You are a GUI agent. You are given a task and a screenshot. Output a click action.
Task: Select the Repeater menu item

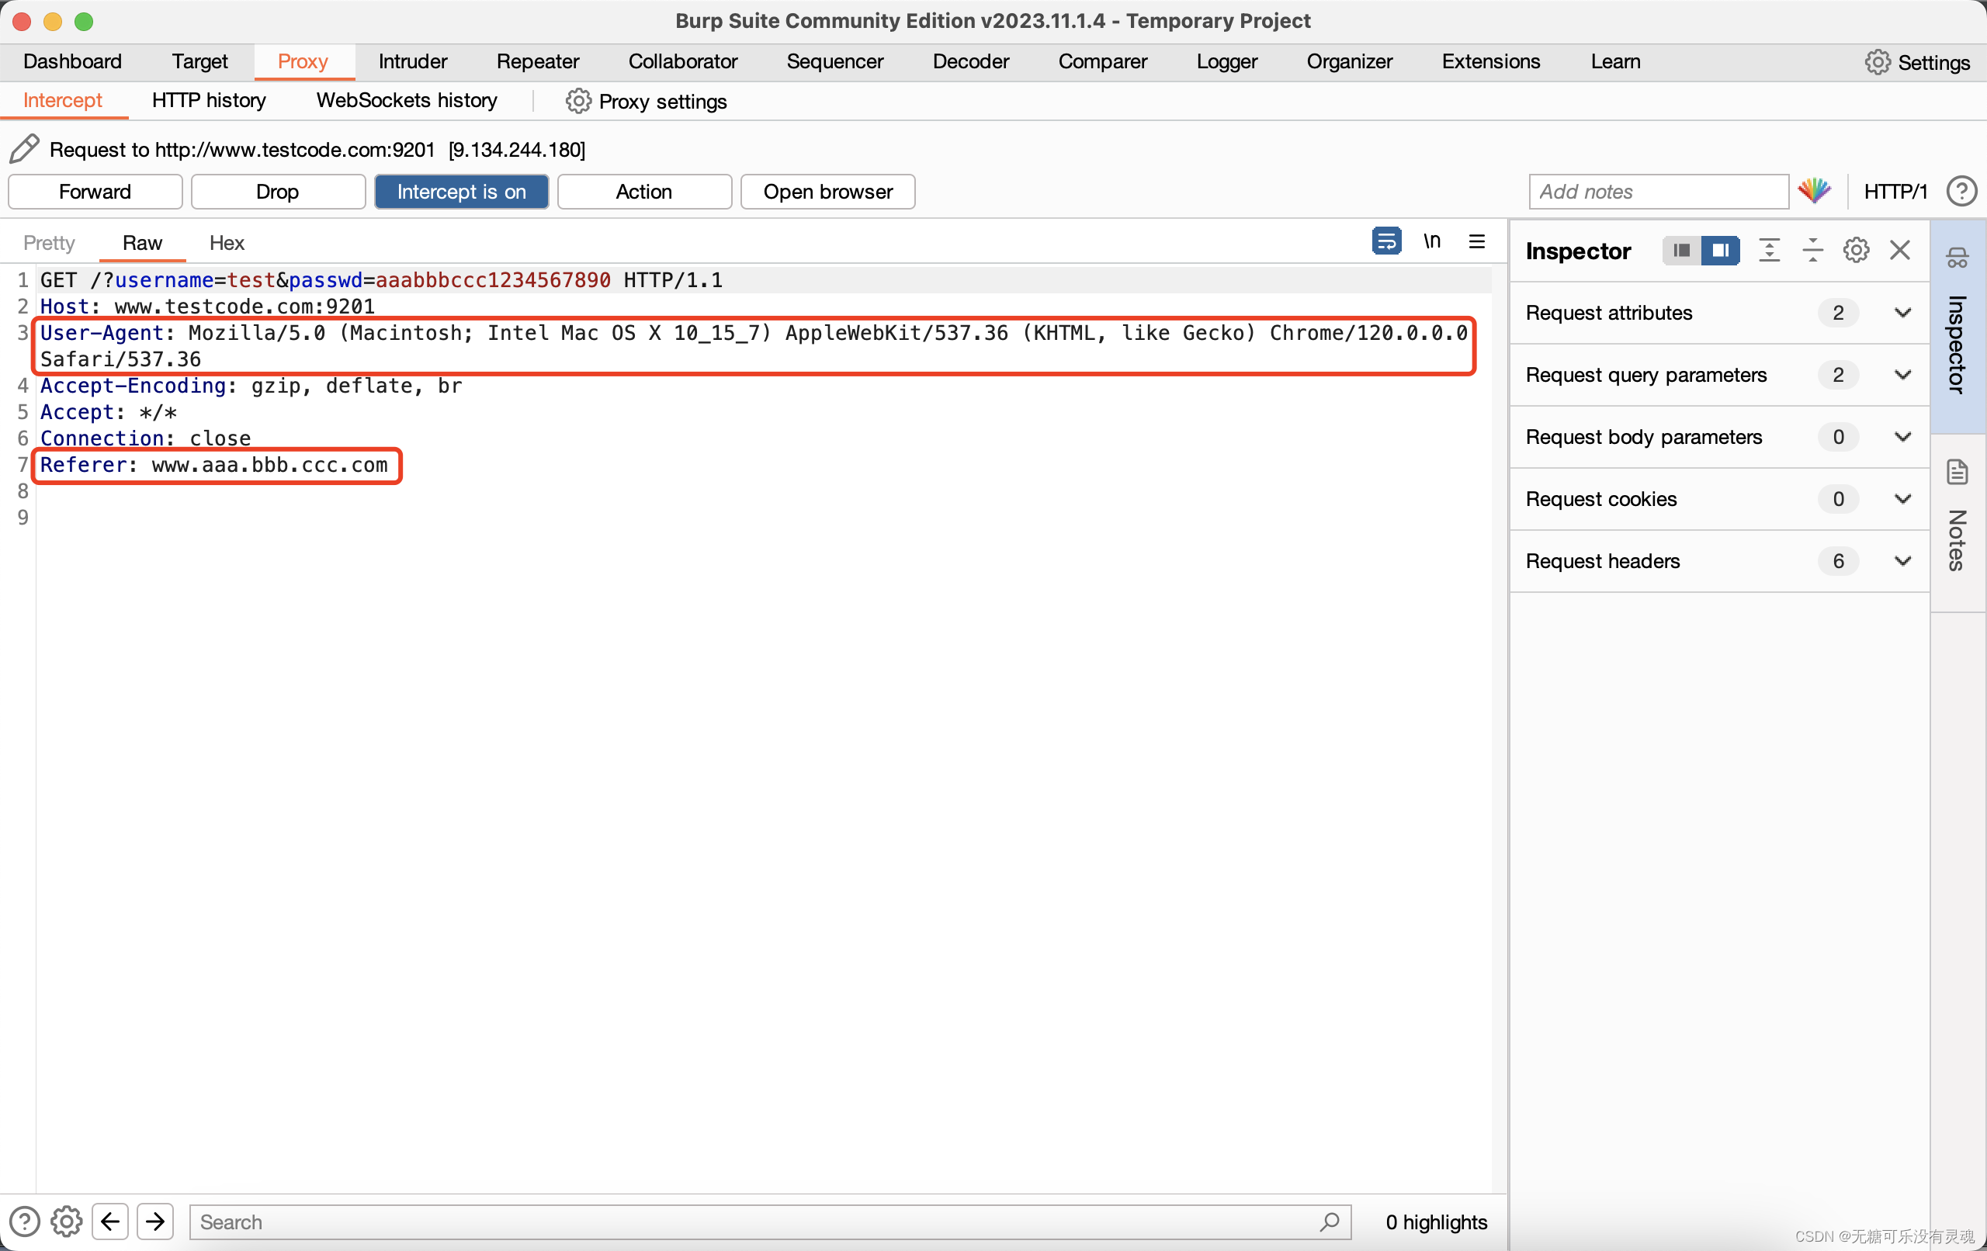535,61
